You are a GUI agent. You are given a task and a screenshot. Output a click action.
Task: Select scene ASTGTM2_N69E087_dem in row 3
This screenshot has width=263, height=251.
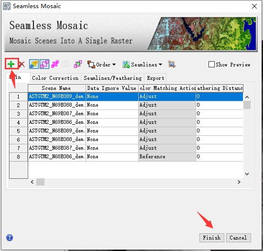coord(57,114)
